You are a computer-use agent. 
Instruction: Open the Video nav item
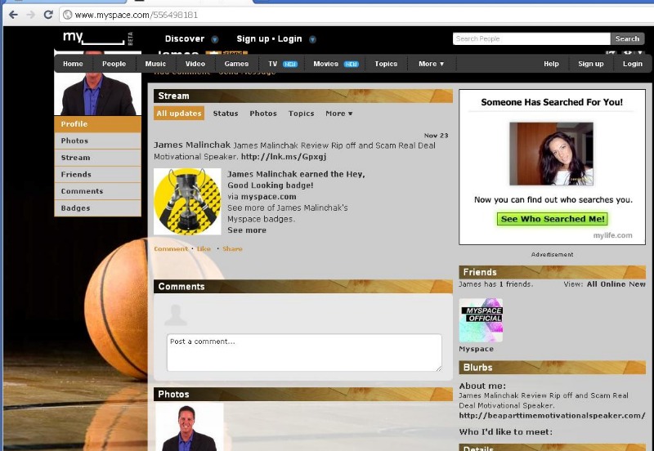[195, 64]
